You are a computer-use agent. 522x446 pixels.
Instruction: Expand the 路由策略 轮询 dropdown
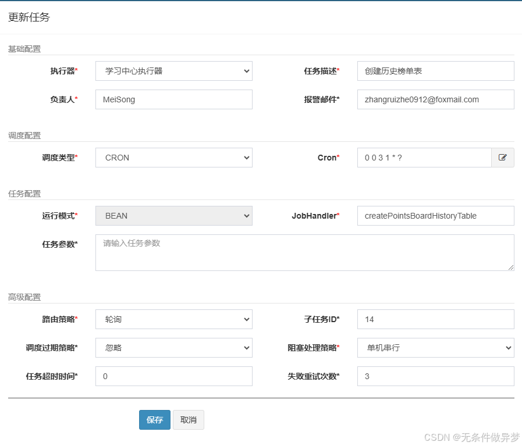(x=174, y=319)
